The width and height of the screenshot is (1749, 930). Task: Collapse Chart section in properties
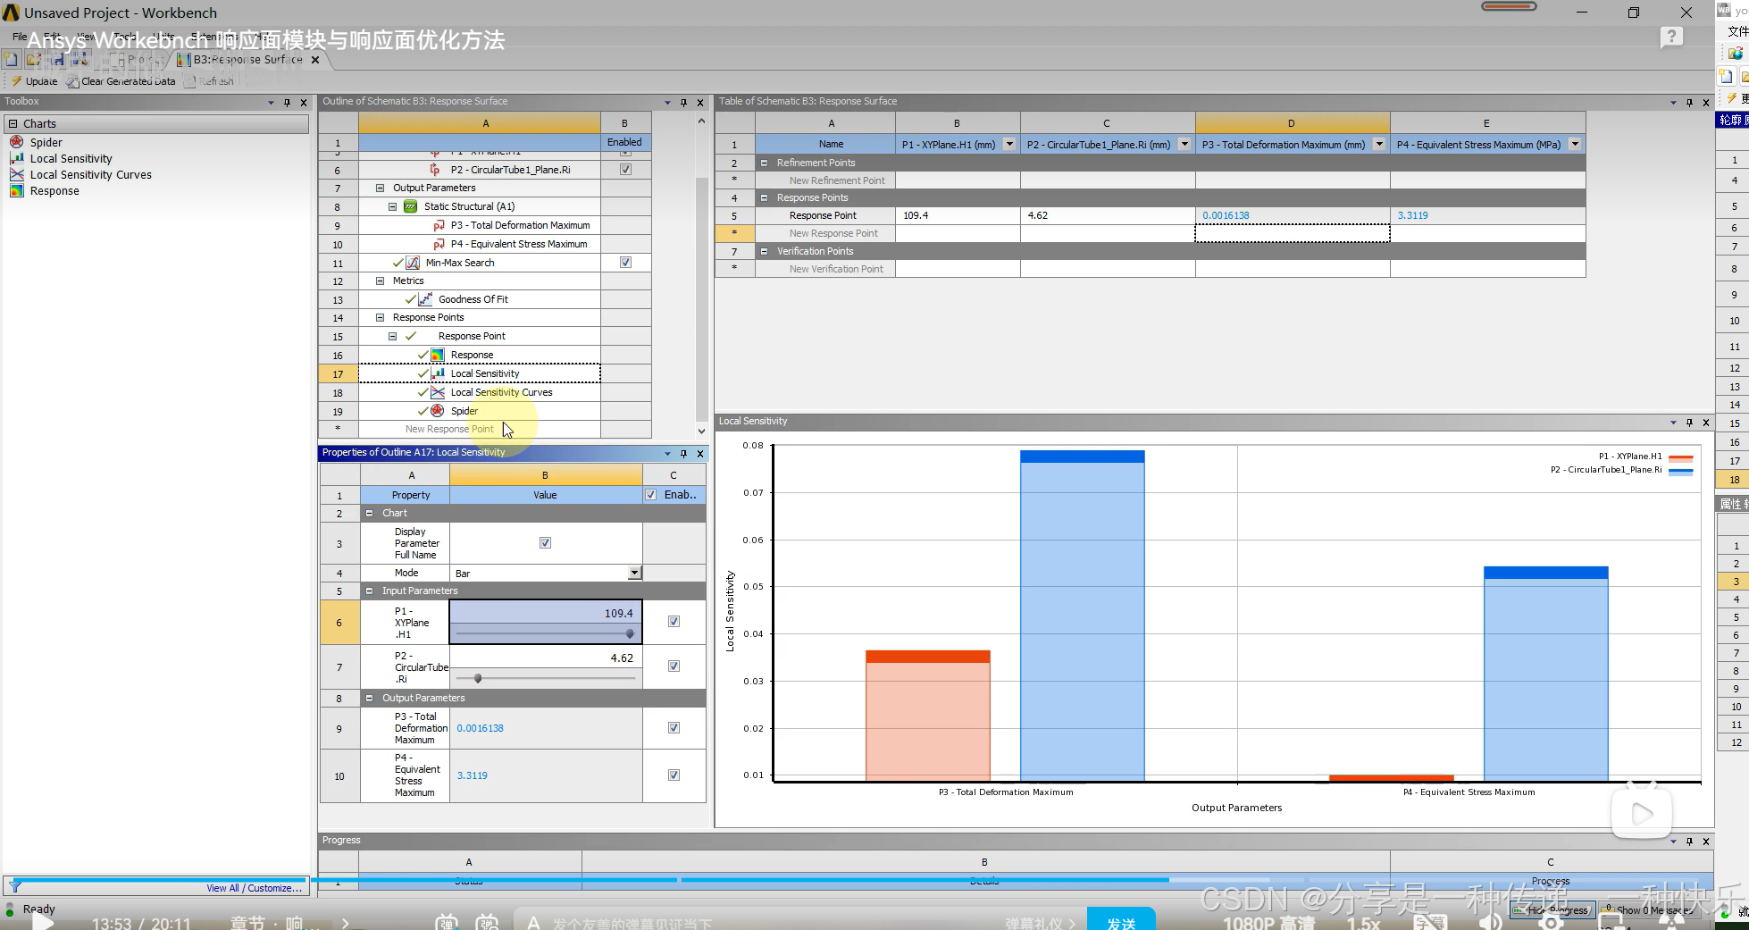tap(369, 513)
